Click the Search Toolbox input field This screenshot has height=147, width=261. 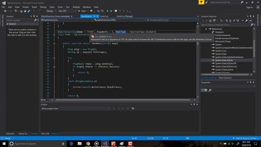click(x=20, y=20)
